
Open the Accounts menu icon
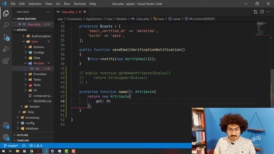[6, 125]
